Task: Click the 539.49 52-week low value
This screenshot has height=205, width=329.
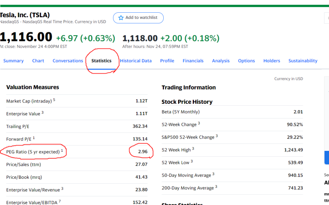Action: pyautogui.click(x=295, y=162)
